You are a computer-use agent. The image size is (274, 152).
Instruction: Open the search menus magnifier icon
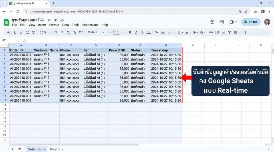pos(8,32)
